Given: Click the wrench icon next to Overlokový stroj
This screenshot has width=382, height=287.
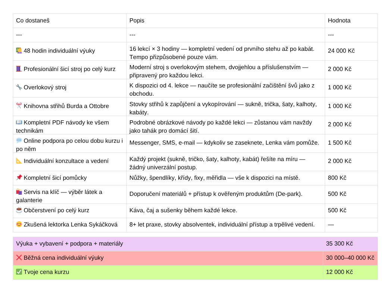Looking at the screenshot, I should point(19,87).
